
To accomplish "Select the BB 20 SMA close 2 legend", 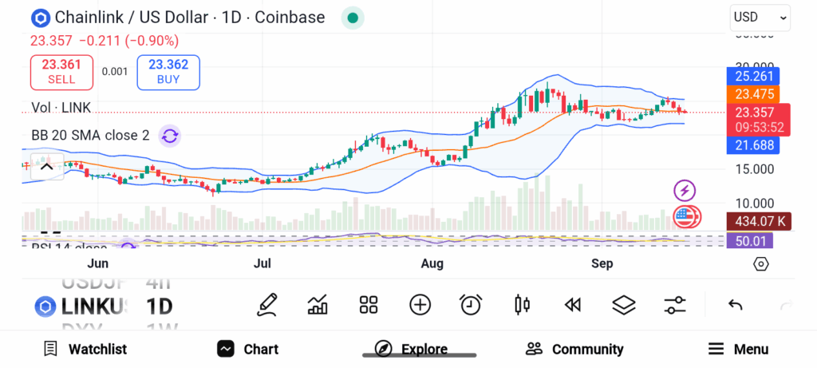I will (x=91, y=136).
